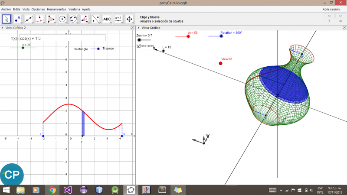This screenshot has height=195, width=347.
Task: Open the on-screen keyboard tray icon
Action: pyautogui.click(x=272, y=190)
